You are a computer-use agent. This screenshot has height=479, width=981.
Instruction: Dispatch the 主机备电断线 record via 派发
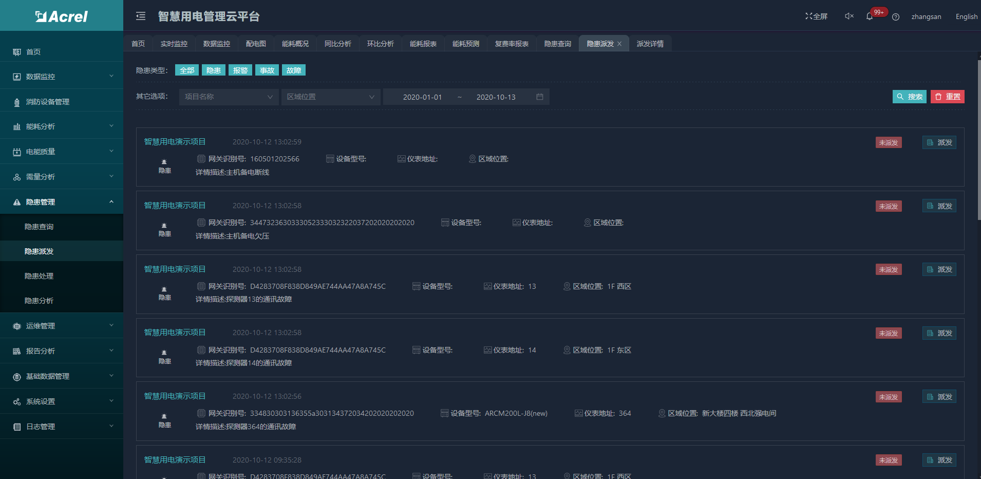point(939,142)
